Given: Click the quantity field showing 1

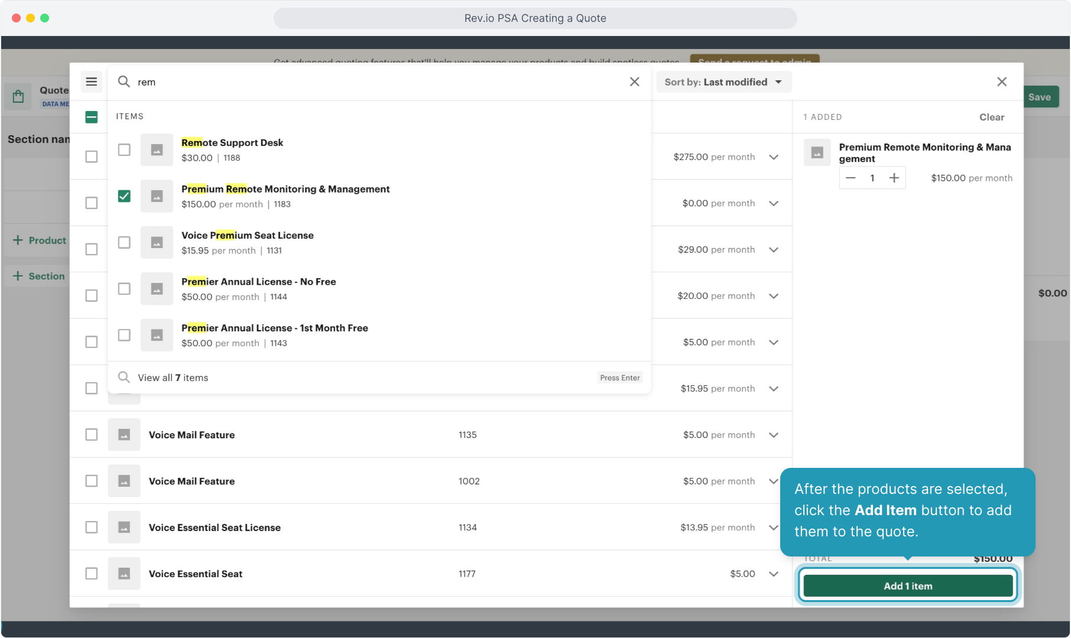Looking at the screenshot, I should 872,178.
